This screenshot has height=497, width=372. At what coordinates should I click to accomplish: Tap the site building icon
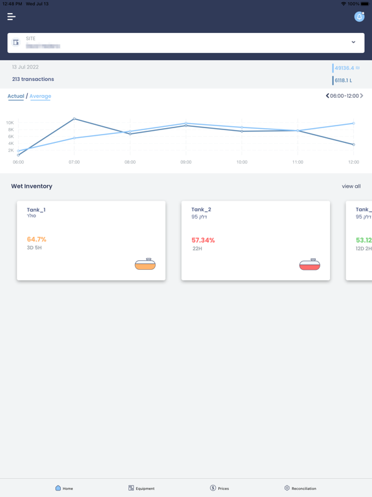point(15,43)
